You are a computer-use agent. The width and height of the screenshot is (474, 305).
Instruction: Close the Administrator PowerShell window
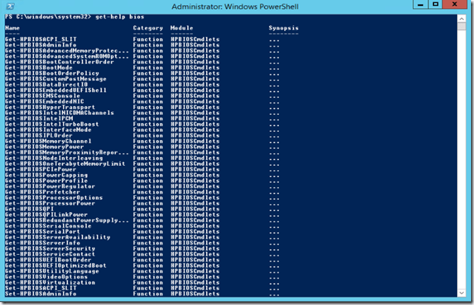click(455, 6)
